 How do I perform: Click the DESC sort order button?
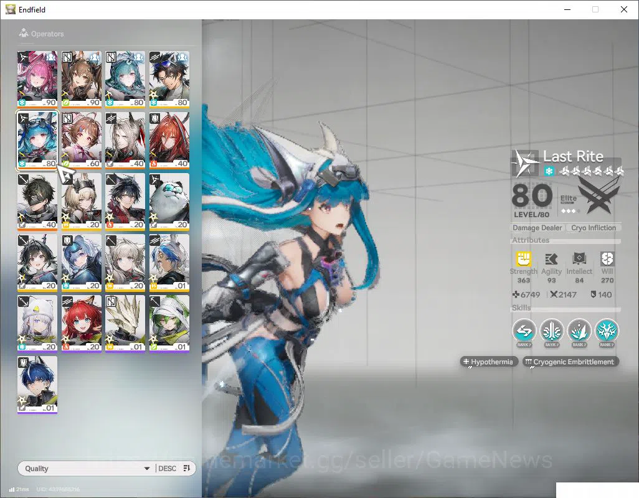click(x=167, y=468)
